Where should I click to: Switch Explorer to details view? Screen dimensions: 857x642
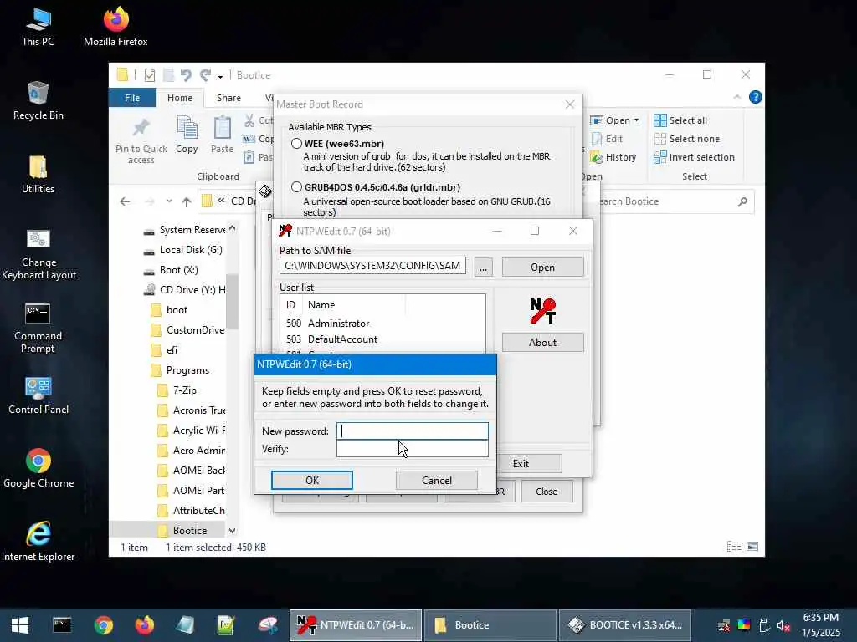tap(734, 547)
